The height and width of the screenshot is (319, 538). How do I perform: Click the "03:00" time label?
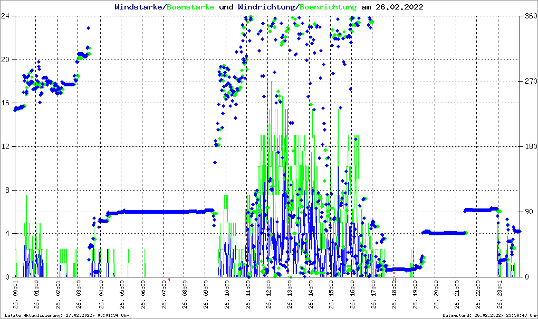tap(79, 289)
